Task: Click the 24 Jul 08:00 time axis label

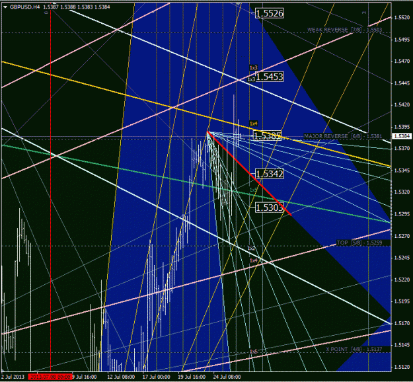Action: pyautogui.click(x=227, y=377)
